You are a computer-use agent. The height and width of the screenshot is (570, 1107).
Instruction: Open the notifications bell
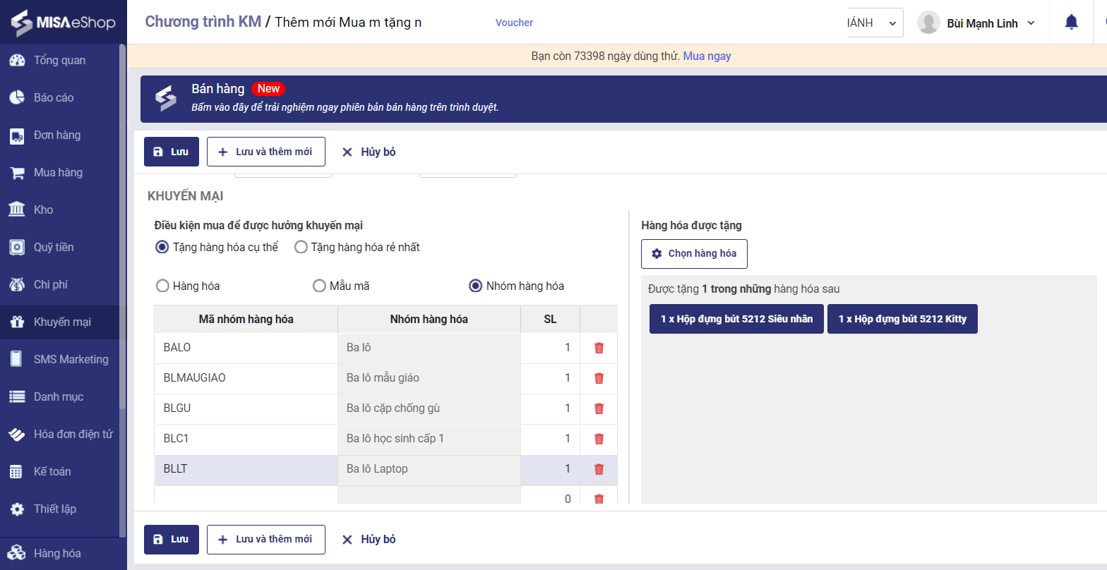(1071, 23)
